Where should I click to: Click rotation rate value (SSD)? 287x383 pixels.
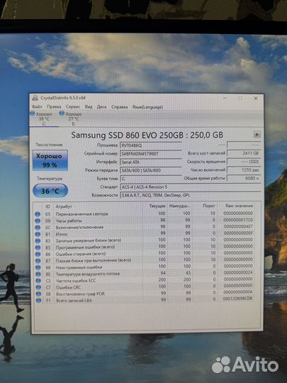pos(244,162)
